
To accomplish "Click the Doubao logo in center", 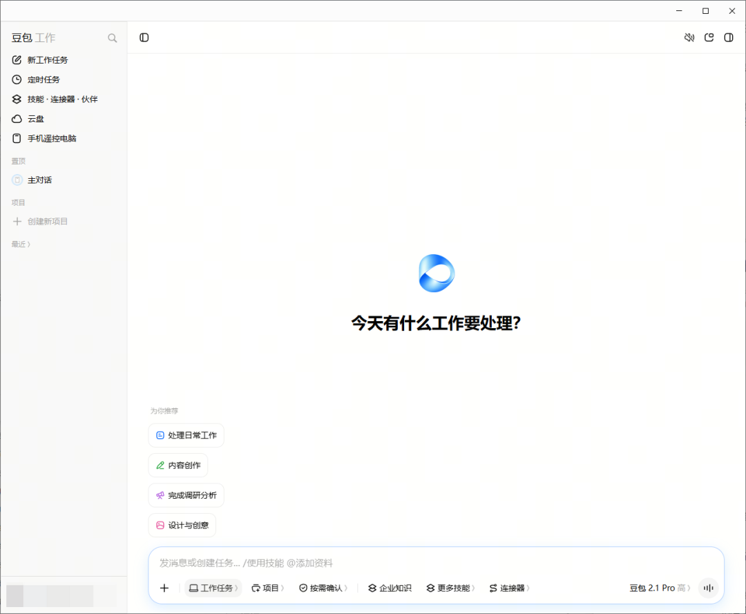I will click(x=437, y=273).
